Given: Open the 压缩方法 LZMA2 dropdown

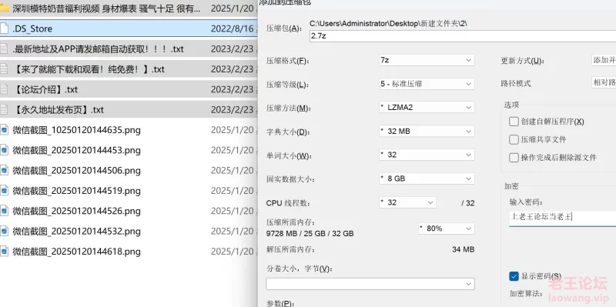Looking at the screenshot, I should [x=427, y=107].
